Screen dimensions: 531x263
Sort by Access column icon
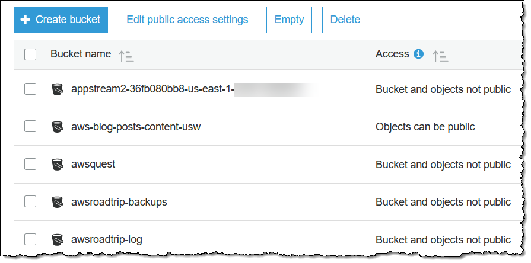[440, 56]
